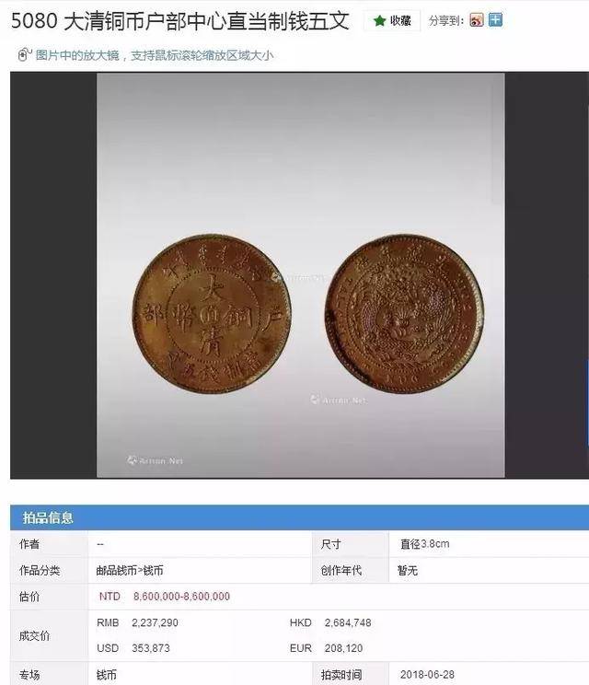Viewport: 589px width, 685px height.
Task: Click the dragon reverse coin image
Action: (x=404, y=314)
